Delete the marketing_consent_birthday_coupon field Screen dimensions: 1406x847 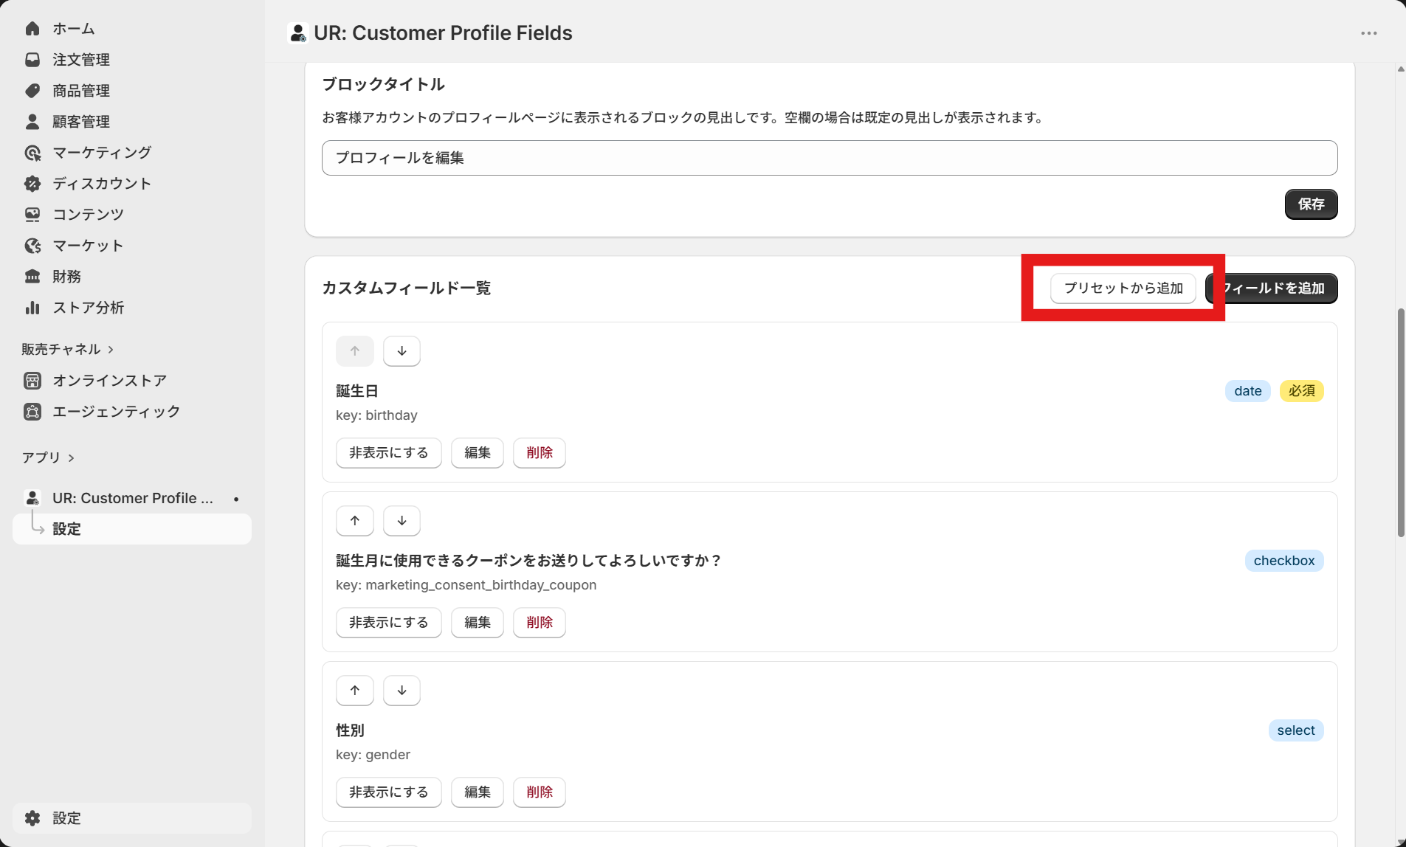tap(540, 623)
